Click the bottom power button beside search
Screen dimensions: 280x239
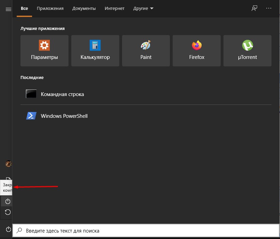tap(8, 229)
